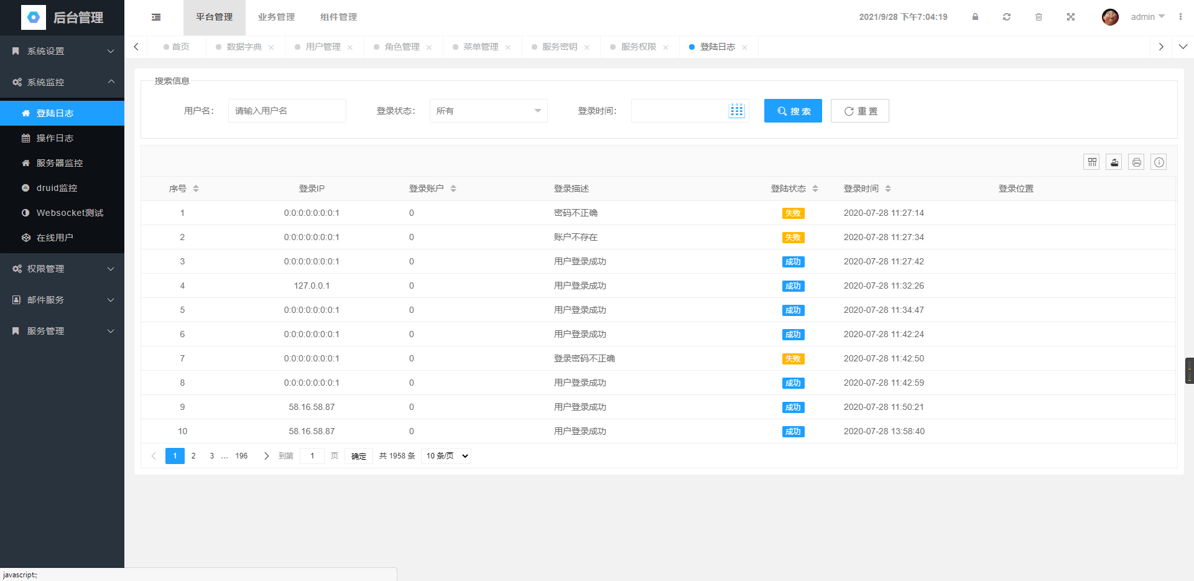
Task: Select Websocket测试 in sidebar
Action: pos(62,213)
